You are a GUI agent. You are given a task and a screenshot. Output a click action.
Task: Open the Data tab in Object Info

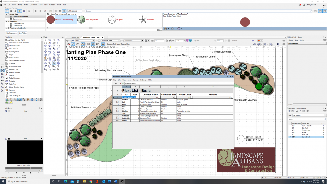(297, 40)
